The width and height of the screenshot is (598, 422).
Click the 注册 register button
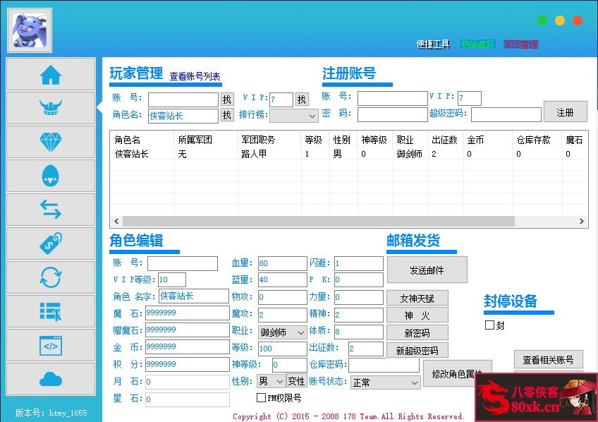pyautogui.click(x=566, y=111)
